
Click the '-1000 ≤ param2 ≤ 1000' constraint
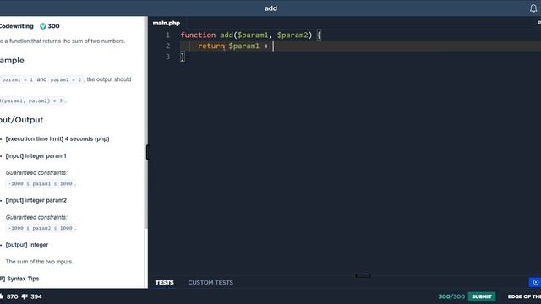[41, 228]
